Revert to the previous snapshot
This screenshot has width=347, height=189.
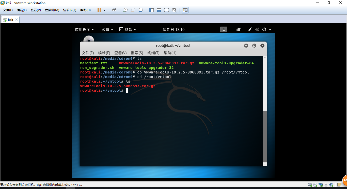tap(133, 10)
